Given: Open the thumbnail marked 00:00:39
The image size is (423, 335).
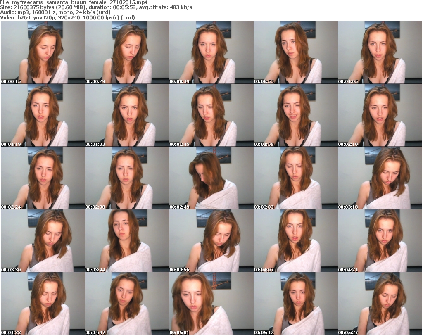Looking at the screenshot, I should [211, 52].
